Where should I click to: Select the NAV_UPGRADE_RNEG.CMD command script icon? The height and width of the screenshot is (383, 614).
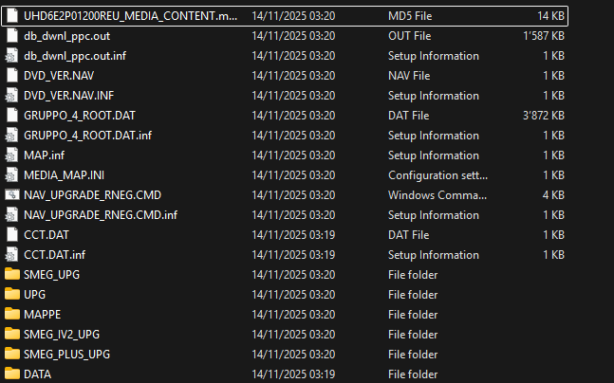coord(12,195)
